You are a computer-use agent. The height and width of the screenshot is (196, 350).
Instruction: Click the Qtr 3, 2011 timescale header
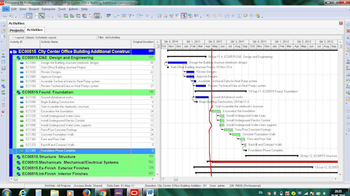point(237,42)
